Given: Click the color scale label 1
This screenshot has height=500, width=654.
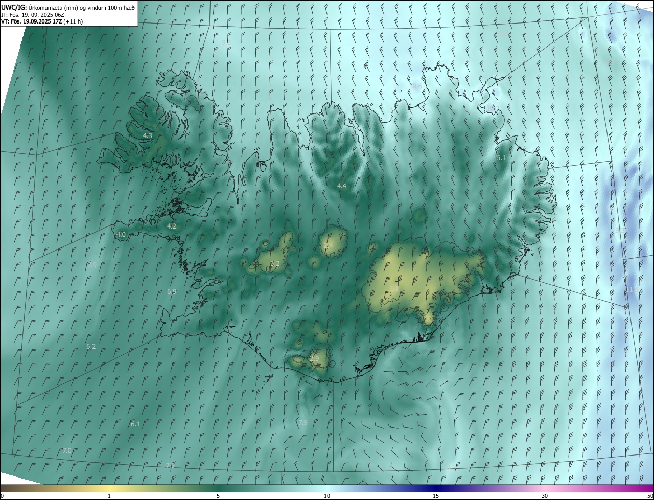Looking at the screenshot, I should pyautogui.click(x=110, y=496).
